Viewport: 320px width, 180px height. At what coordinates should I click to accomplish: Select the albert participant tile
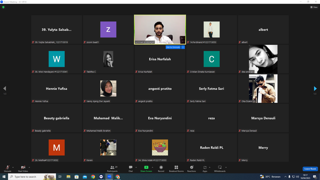pyautogui.click(x=263, y=29)
